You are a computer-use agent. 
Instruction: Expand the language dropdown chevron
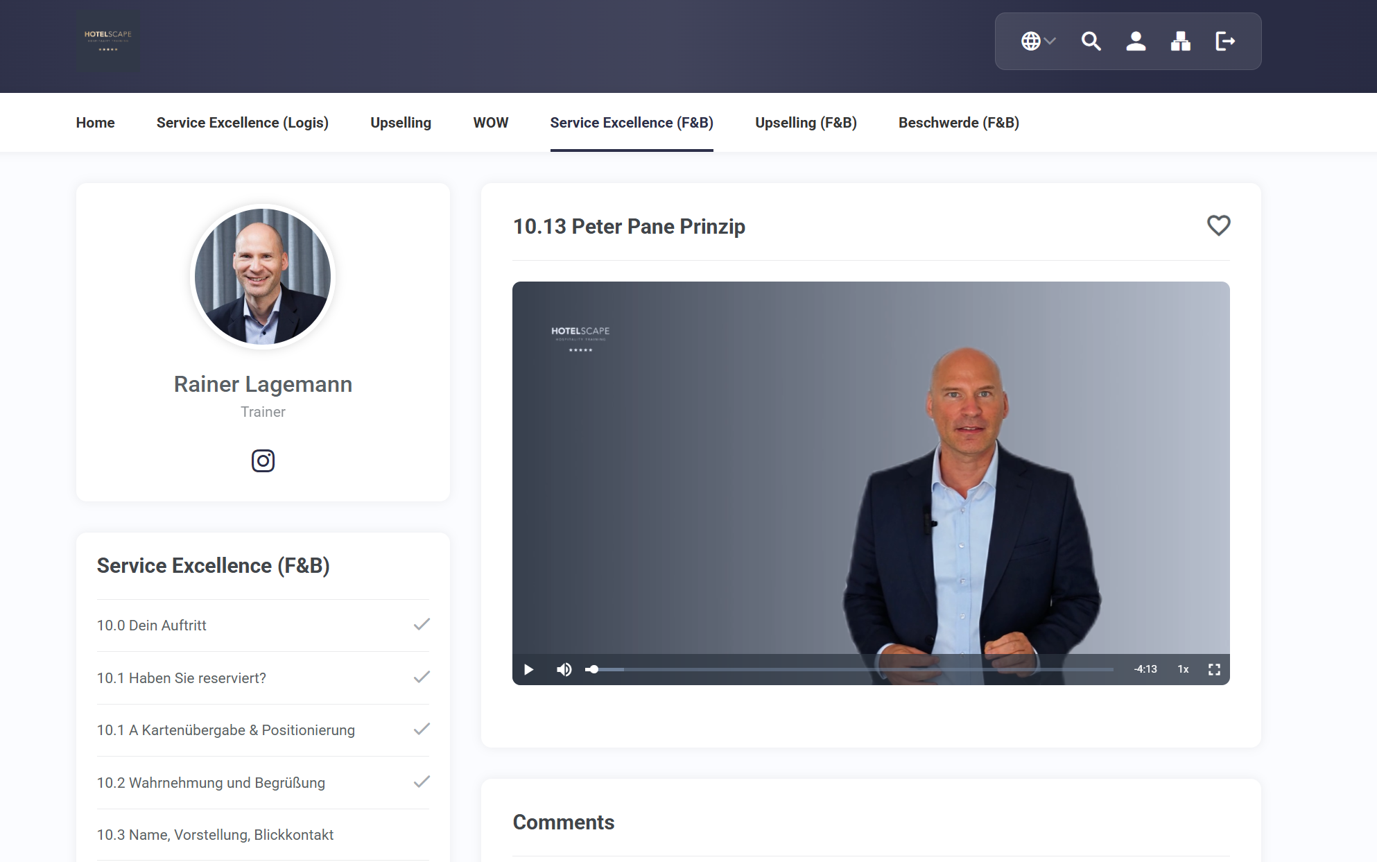coord(1050,41)
